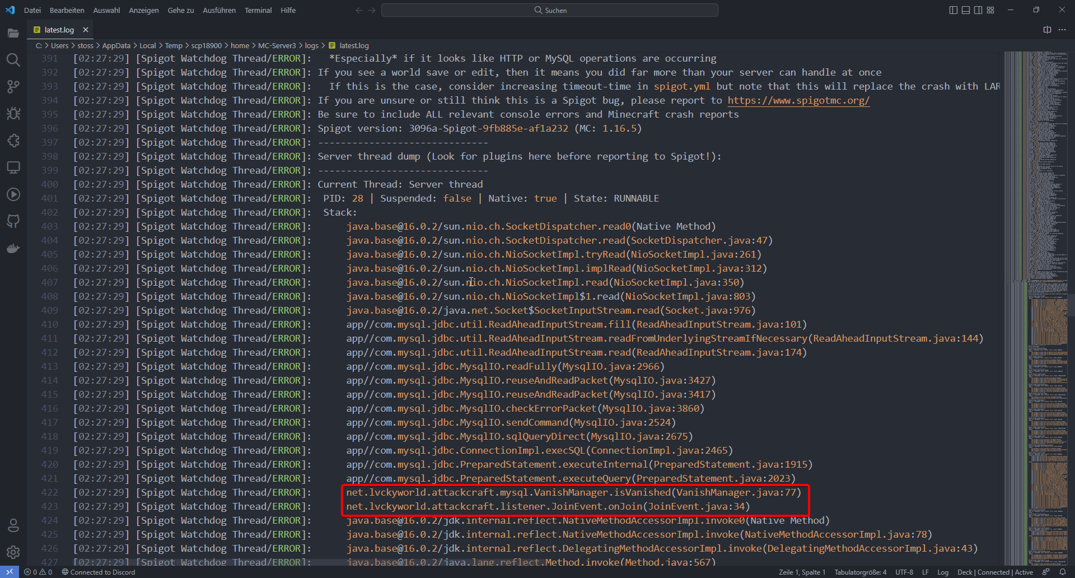Toggle the primary sidebar layout button
The height and width of the screenshot is (578, 1075).
click(x=954, y=10)
